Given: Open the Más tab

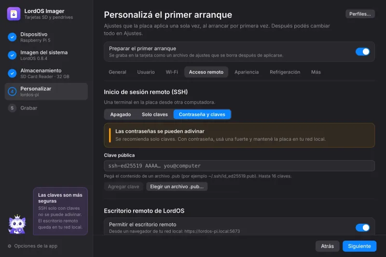Looking at the screenshot, I should click(316, 72).
